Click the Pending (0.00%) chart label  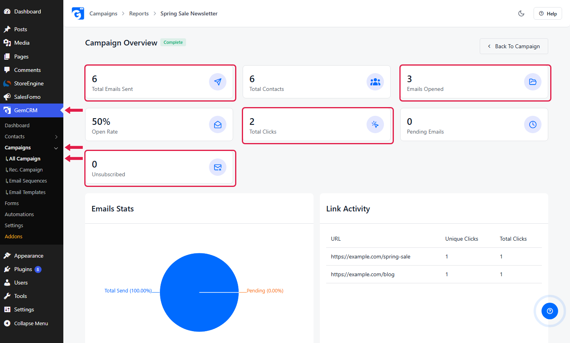click(x=265, y=290)
